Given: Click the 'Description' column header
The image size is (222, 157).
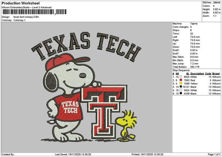Looking at the screenshot, I should (197, 74).
